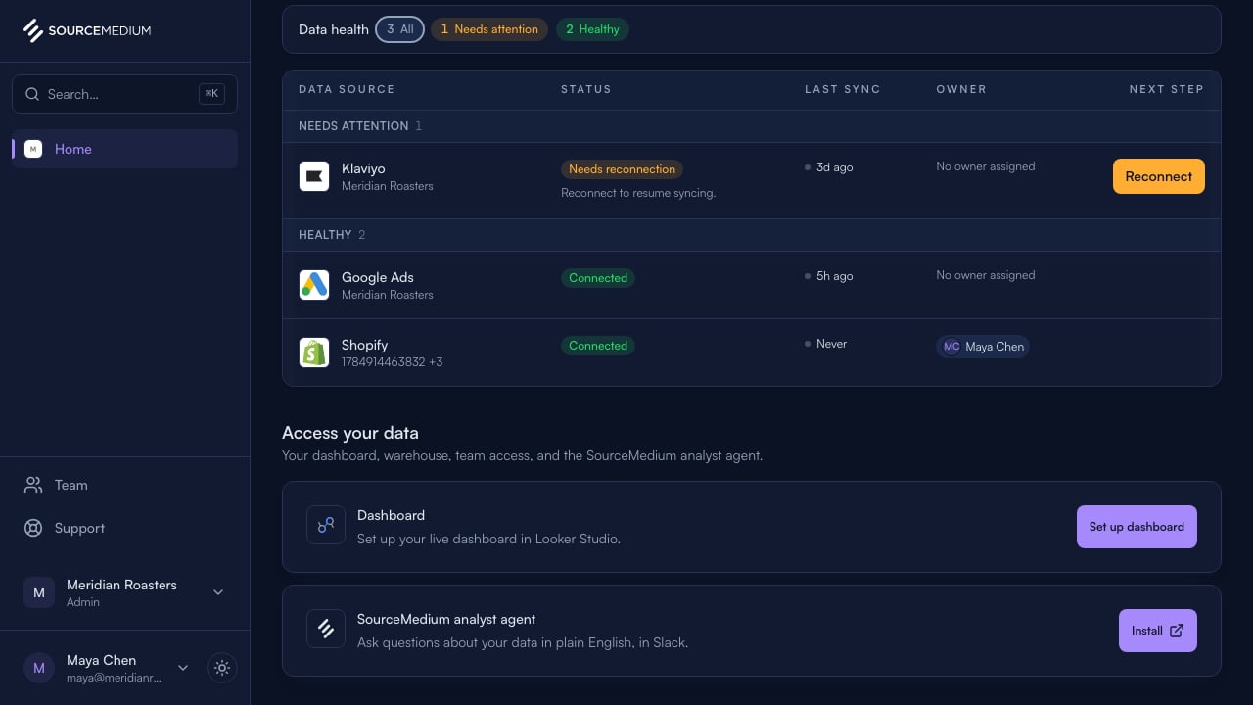The width and height of the screenshot is (1253, 705).
Task: Click the analyst agent card icon
Action: [326, 629]
